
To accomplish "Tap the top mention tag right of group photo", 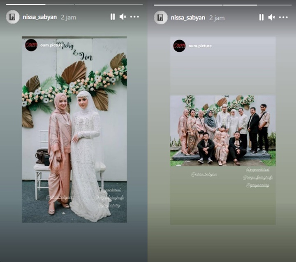I will point(257,170).
